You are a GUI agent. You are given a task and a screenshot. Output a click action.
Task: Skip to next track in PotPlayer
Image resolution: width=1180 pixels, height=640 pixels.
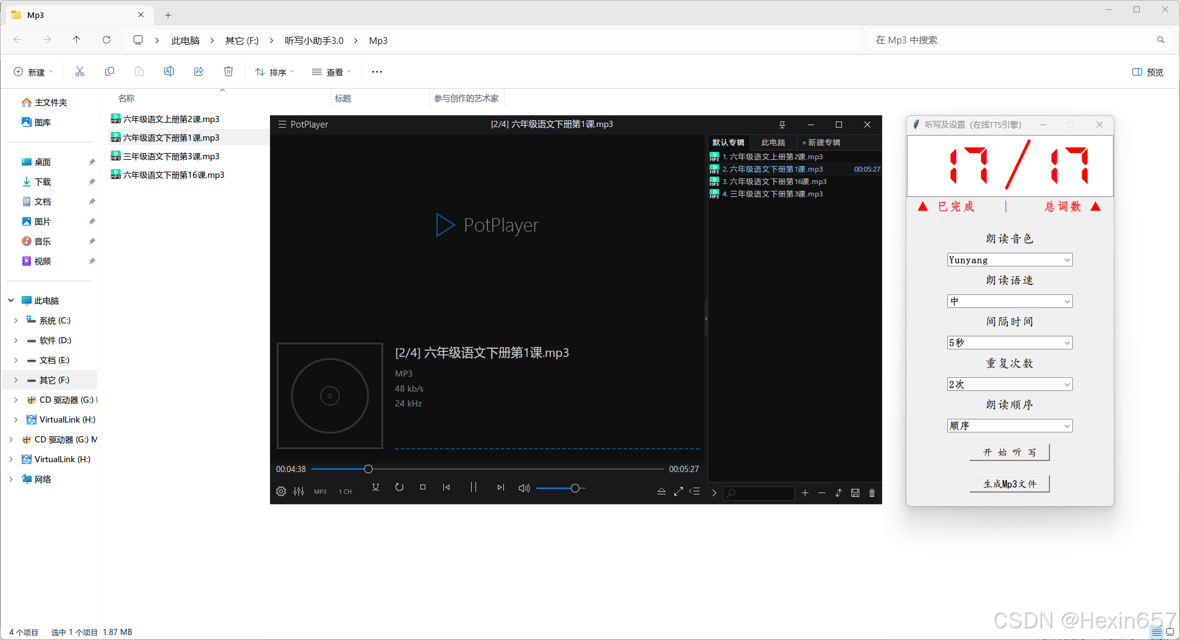point(501,488)
